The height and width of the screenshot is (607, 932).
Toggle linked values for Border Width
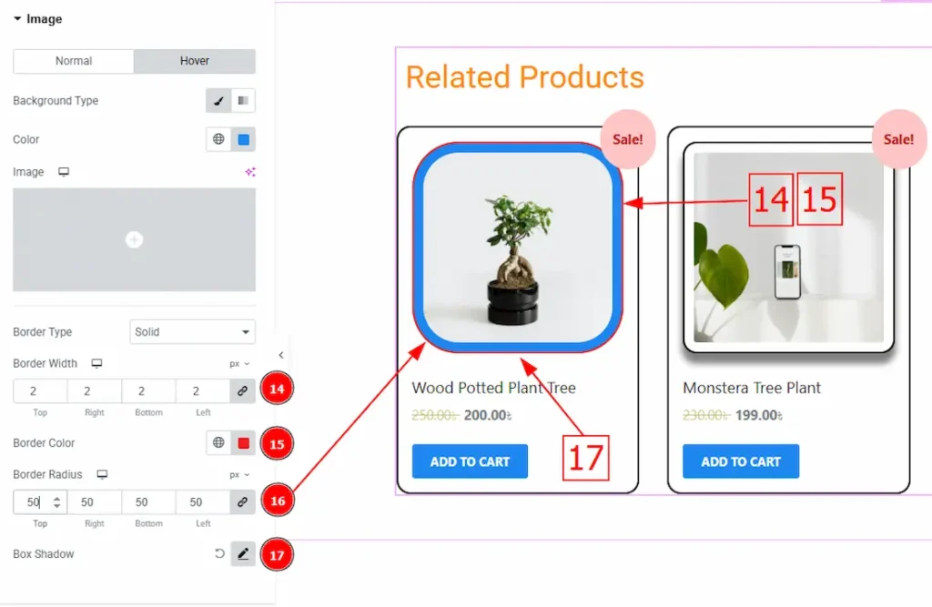[243, 390]
